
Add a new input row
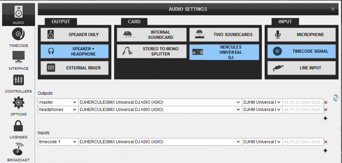(x=325, y=150)
